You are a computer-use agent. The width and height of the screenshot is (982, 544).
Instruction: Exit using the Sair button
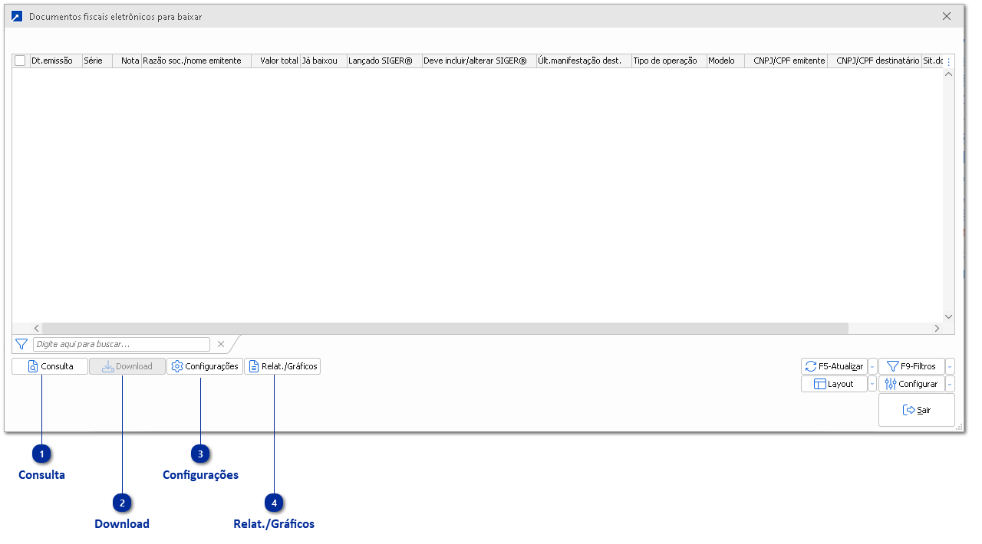coord(917,410)
